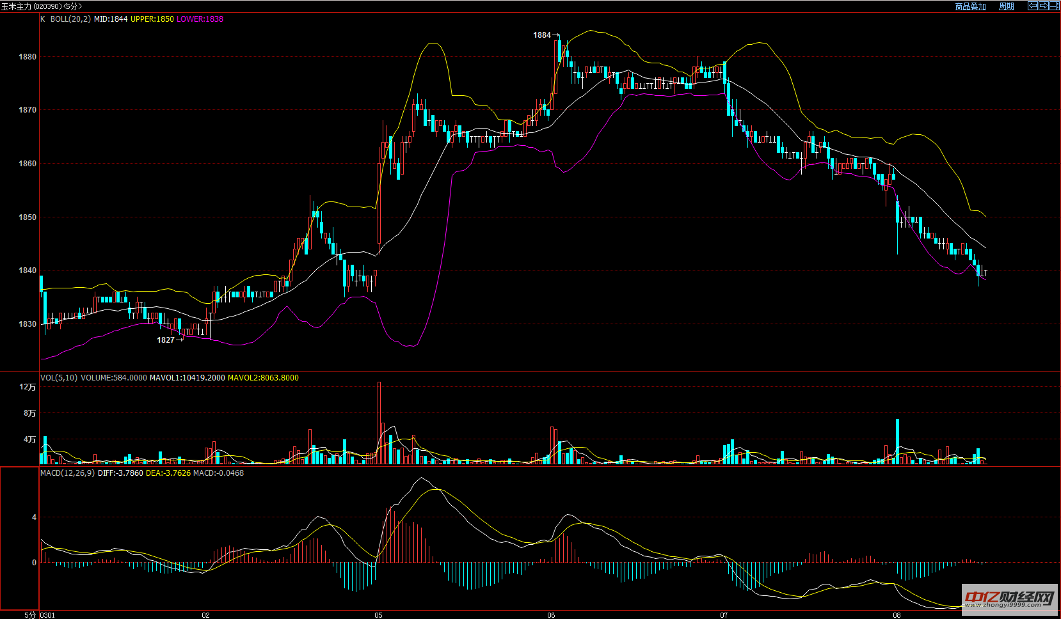
Task: Click the 08 date marker on time axis
Action: coord(897,615)
